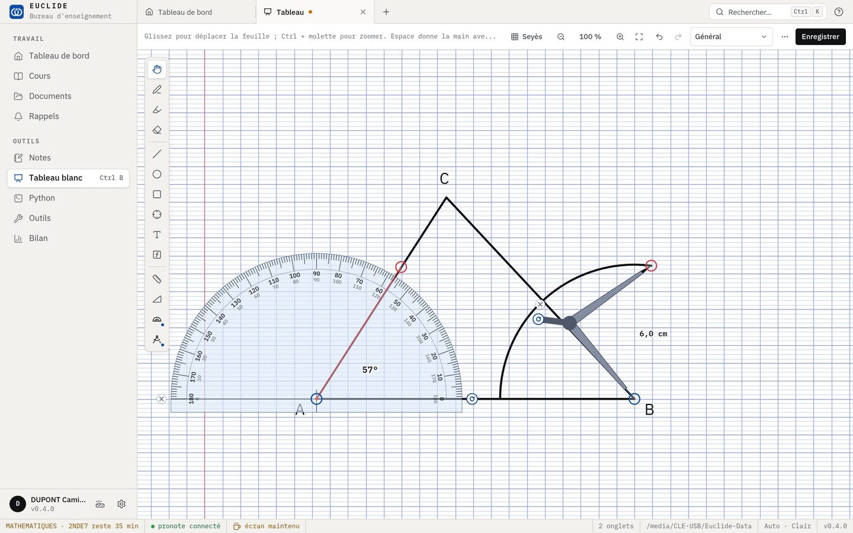Switch to the Tableau de bord tab
Image resolution: width=853 pixels, height=533 pixels.
[x=197, y=12]
